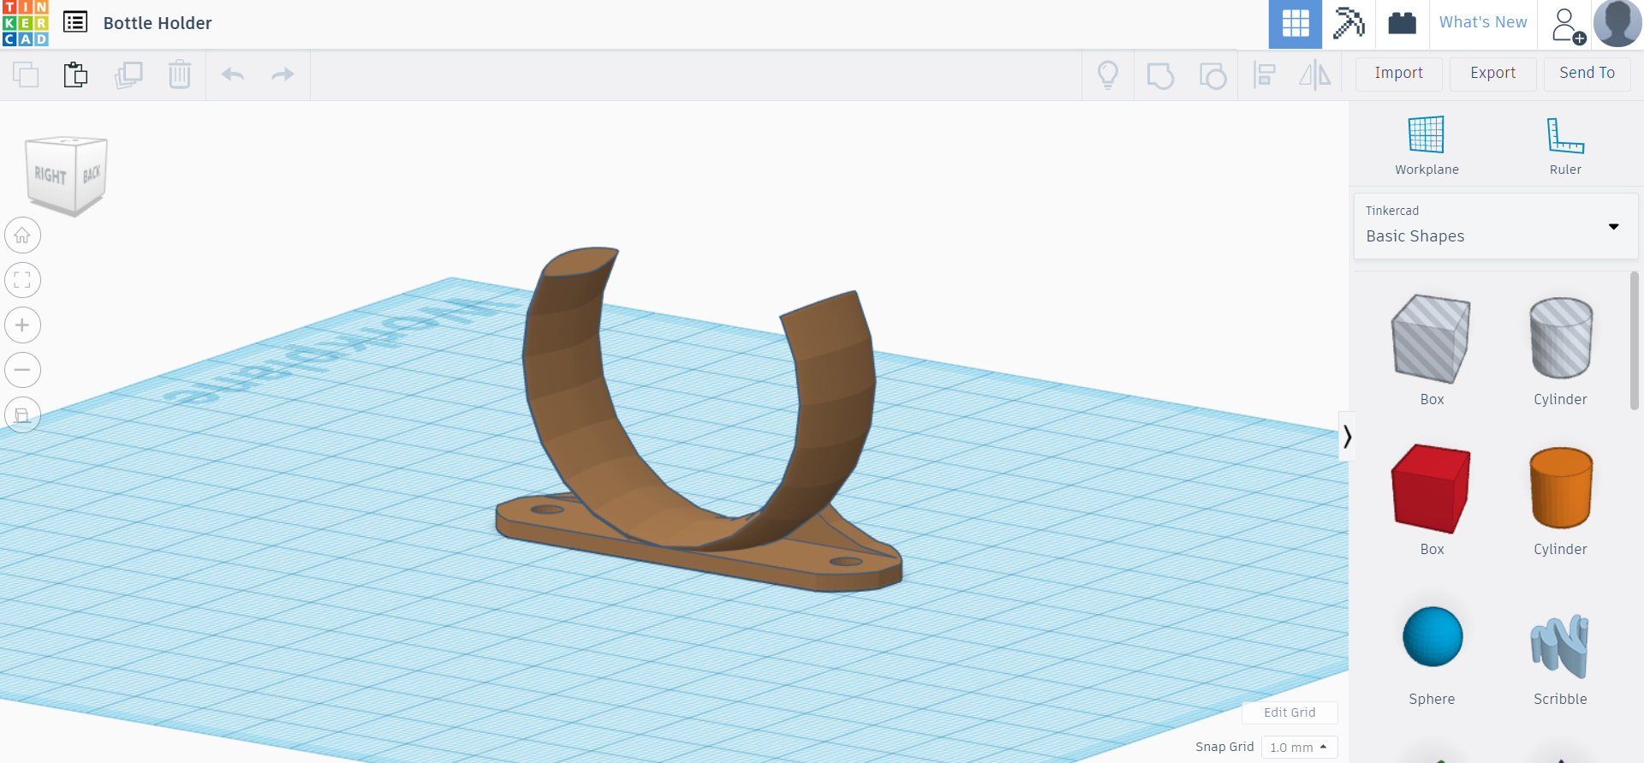The width and height of the screenshot is (1644, 763).
Task: Open the Snap Grid 1.0 mm dropdown
Action: coord(1299,748)
